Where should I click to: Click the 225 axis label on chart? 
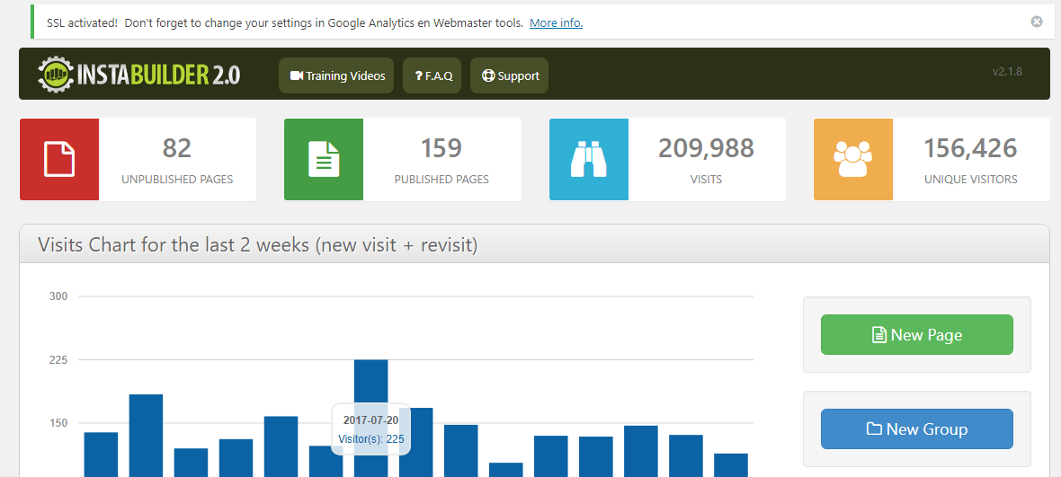(60, 359)
